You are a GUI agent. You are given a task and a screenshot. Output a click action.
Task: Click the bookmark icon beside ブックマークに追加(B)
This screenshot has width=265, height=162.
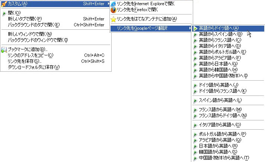[4, 50]
